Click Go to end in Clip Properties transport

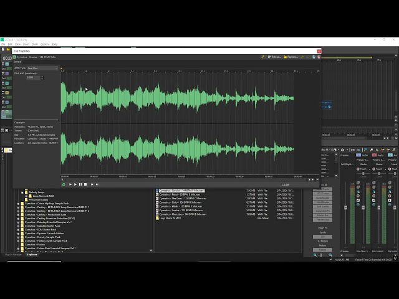(97, 184)
